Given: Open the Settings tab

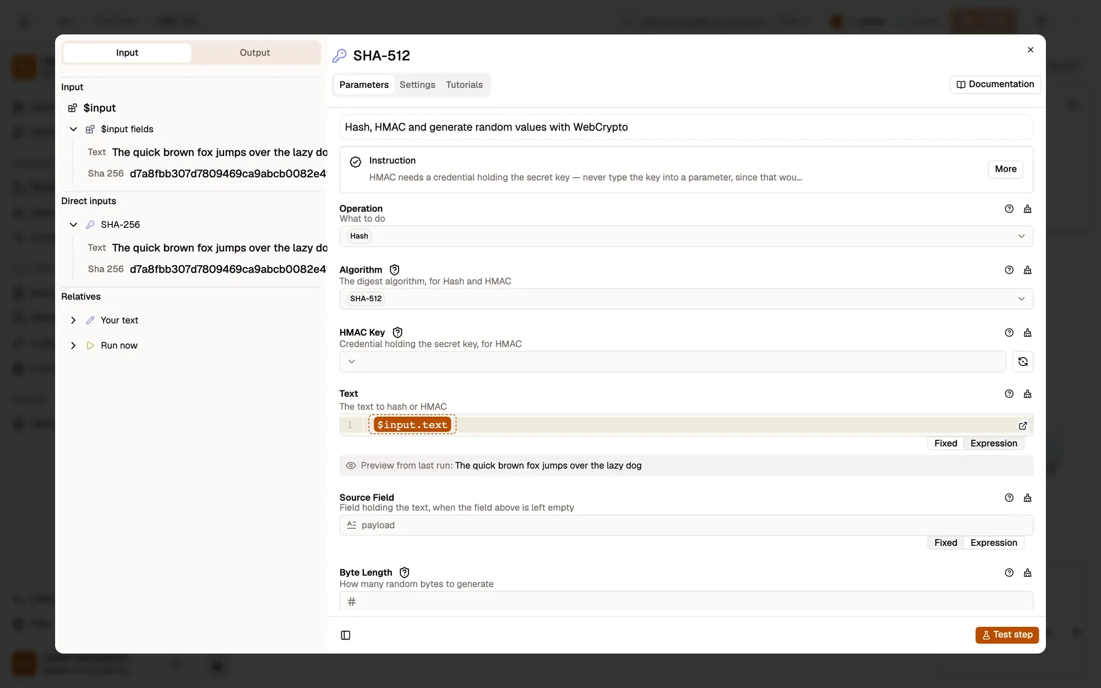Looking at the screenshot, I should [417, 85].
